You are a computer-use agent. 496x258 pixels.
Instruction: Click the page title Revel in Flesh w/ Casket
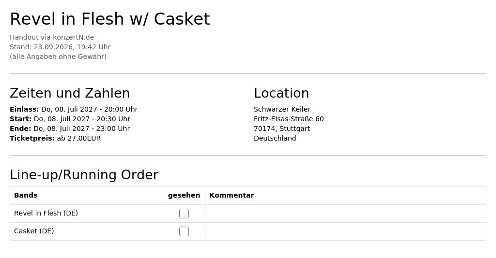click(x=110, y=19)
